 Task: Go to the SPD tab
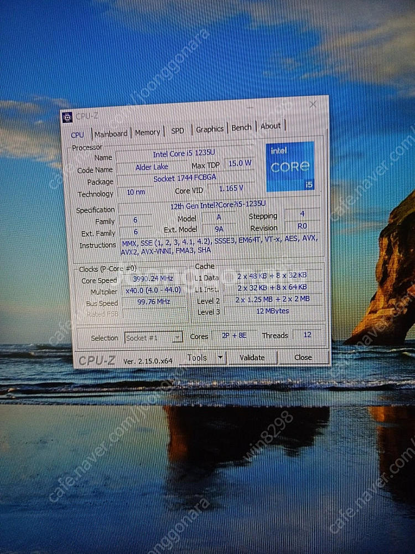pos(178,131)
